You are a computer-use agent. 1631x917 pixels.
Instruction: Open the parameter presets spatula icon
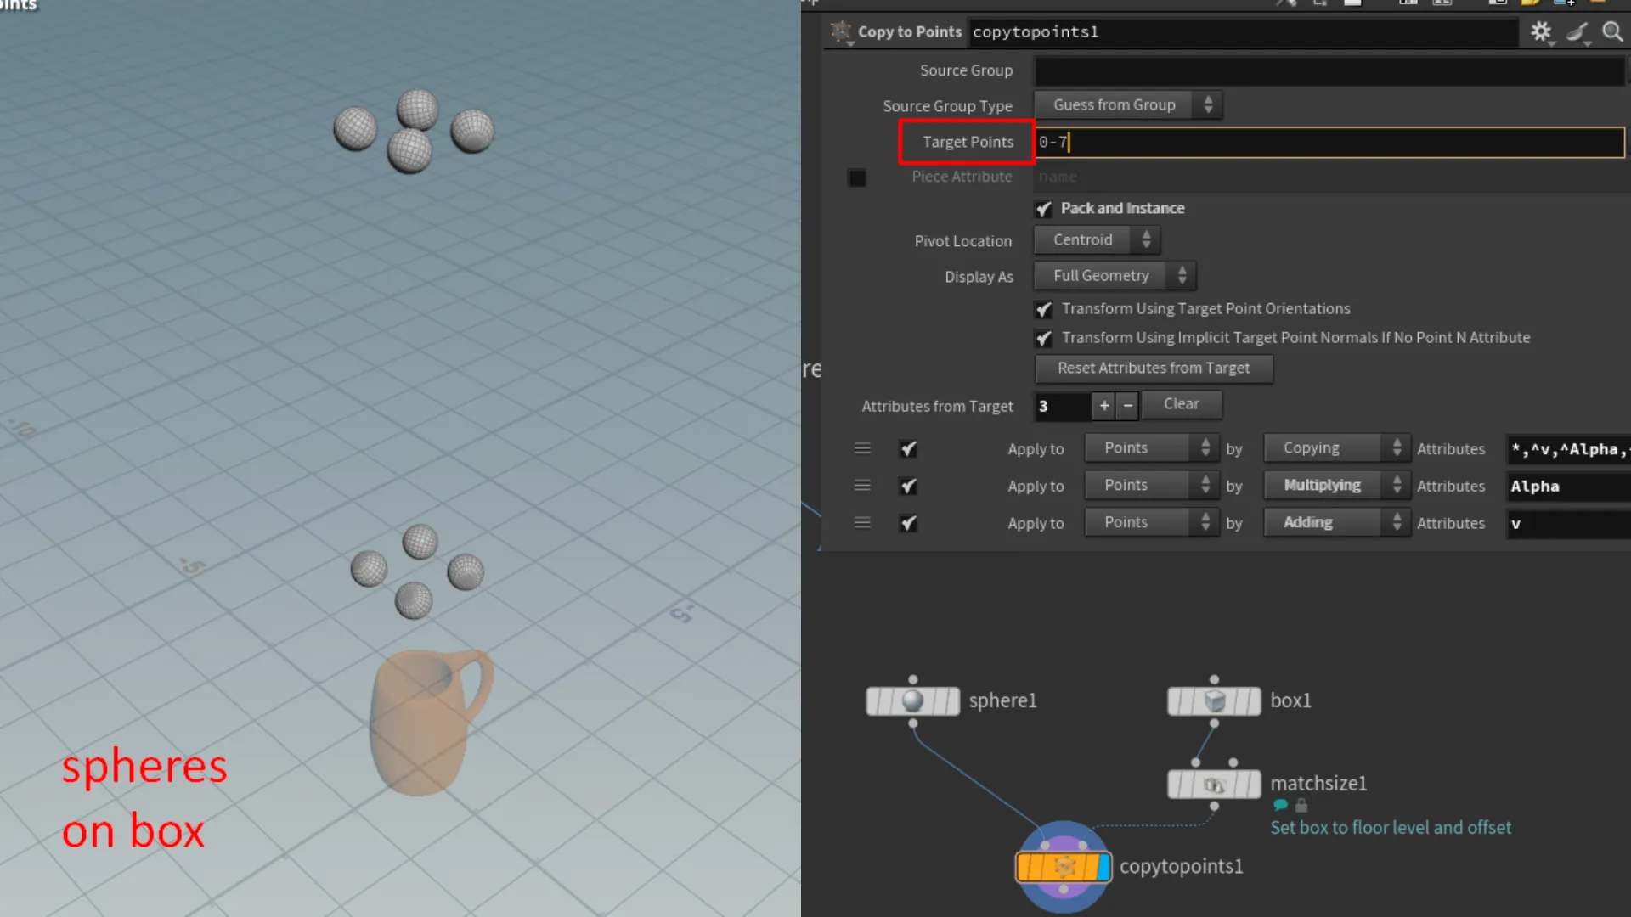click(x=1577, y=31)
